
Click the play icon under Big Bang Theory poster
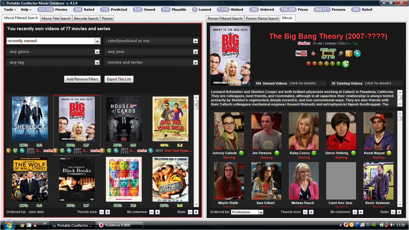[69, 150]
